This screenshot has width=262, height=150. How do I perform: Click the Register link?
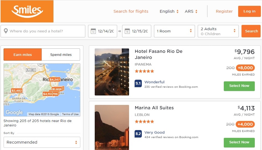tap(224, 11)
